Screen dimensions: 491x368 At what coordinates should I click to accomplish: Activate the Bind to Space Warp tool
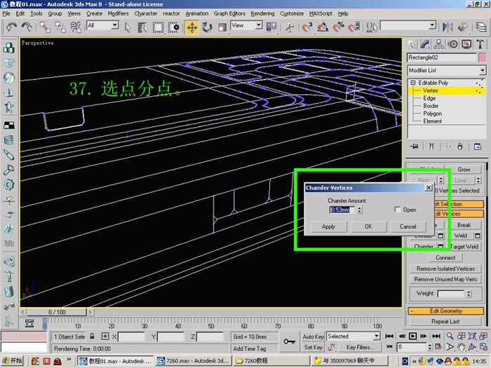coord(76,27)
